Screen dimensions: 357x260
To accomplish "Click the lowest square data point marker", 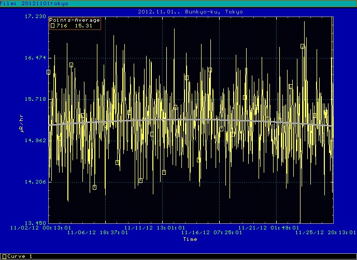I will [x=94, y=187].
